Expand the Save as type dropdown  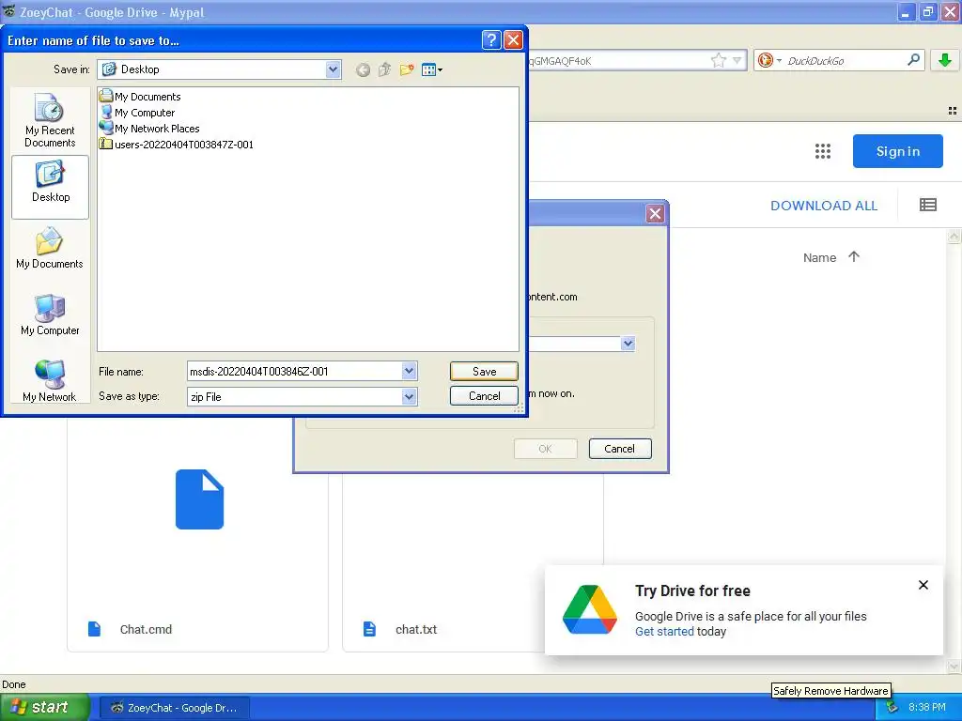point(410,397)
